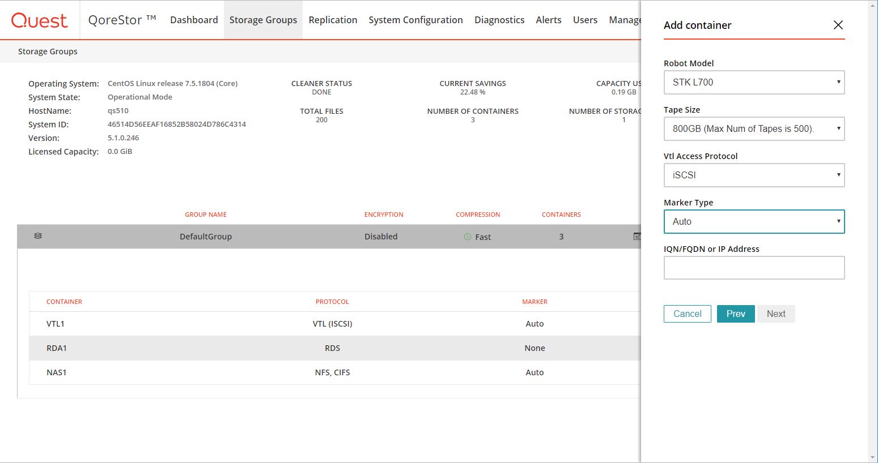Viewport: 878px width, 463px height.
Task: Click the NUMBER OF CONTAINERS label
Action: coord(473,112)
